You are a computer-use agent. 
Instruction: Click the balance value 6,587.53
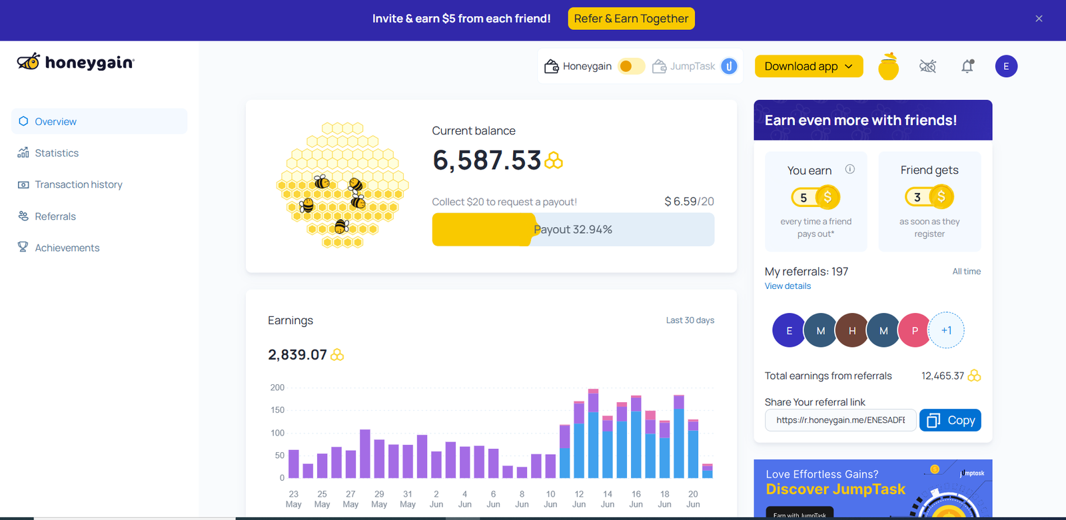pyautogui.click(x=486, y=160)
